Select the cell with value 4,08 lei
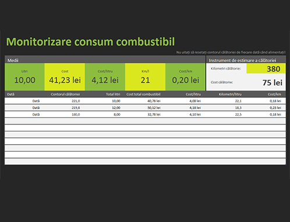This screenshot has width=290, height=222. tap(185, 101)
